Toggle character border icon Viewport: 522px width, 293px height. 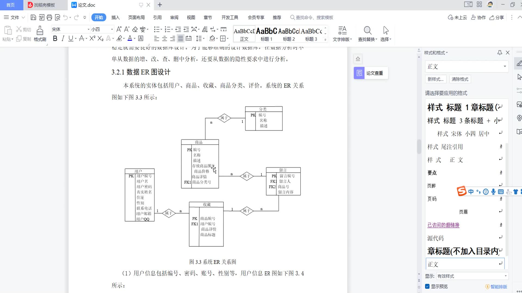(141, 39)
